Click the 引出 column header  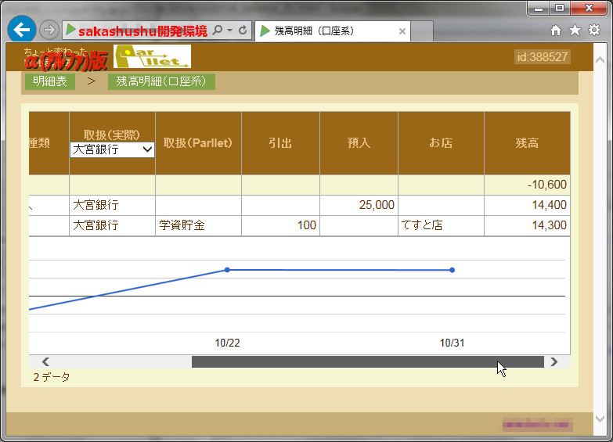click(x=280, y=143)
